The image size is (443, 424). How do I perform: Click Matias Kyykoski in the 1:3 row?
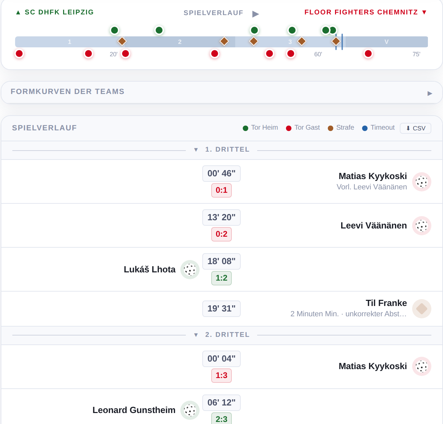(x=373, y=366)
